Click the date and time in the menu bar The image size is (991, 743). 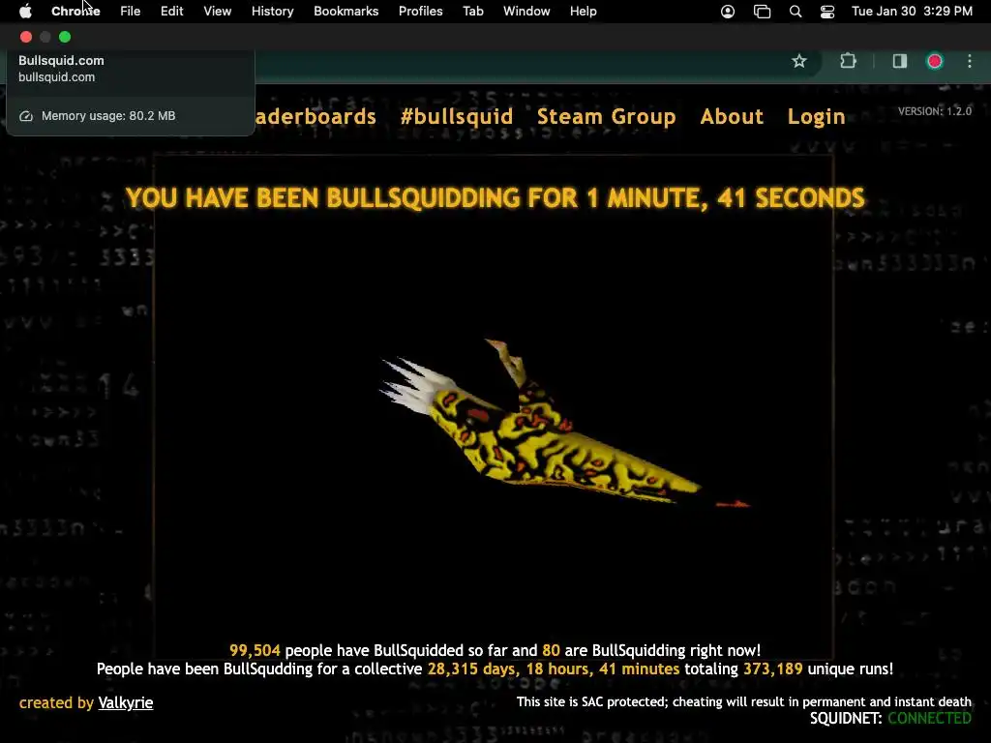pyautogui.click(x=912, y=12)
